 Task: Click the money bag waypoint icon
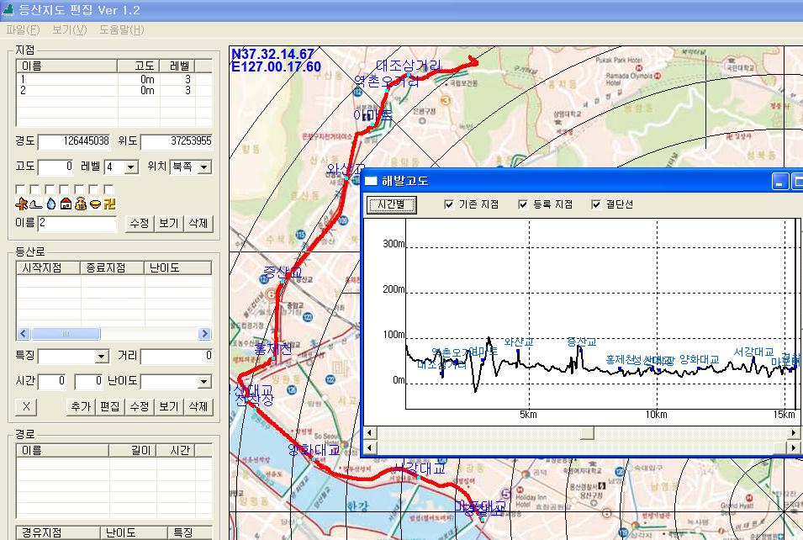coord(81,204)
